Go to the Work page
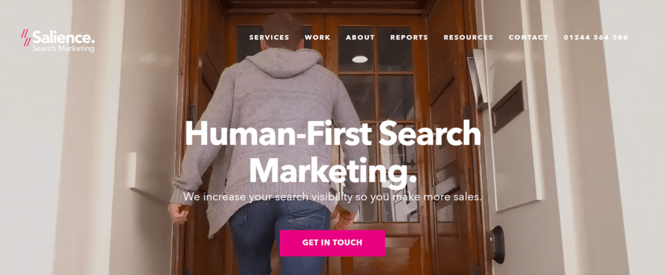The height and width of the screenshot is (275, 665). click(318, 37)
